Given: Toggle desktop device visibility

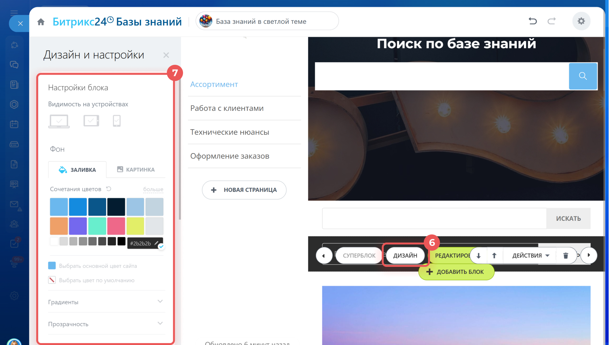Looking at the screenshot, I should click(x=59, y=121).
